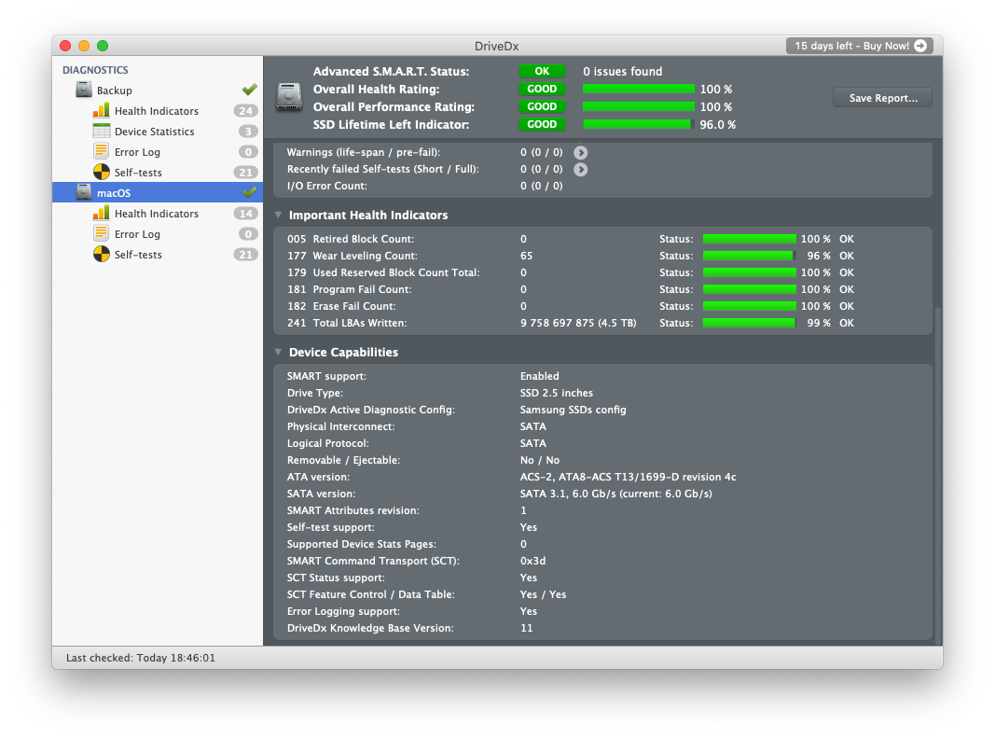Collapse the Important Health Indicators section

278,215
